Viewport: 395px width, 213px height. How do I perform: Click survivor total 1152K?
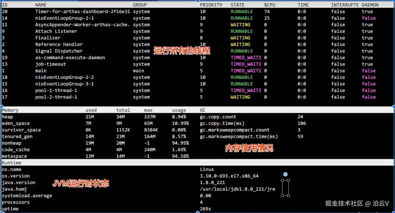pos(123,130)
